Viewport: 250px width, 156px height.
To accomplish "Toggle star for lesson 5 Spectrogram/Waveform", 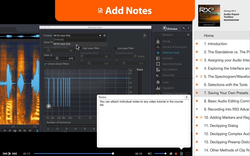I will [197, 76].
